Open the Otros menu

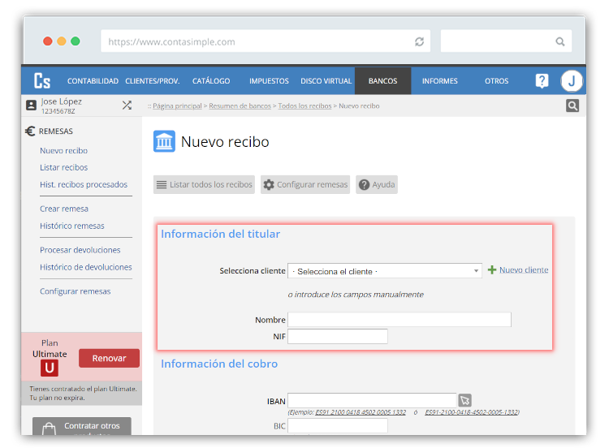(496, 81)
